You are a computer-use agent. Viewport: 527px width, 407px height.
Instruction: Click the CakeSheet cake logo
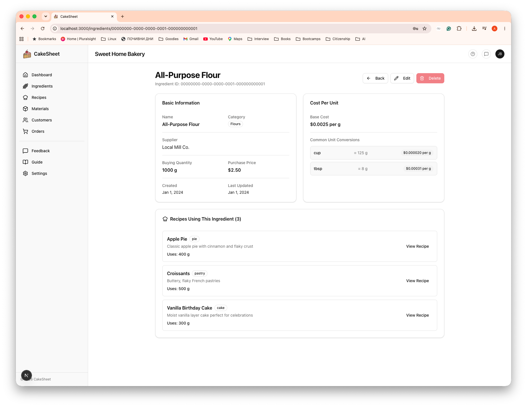pos(27,54)
